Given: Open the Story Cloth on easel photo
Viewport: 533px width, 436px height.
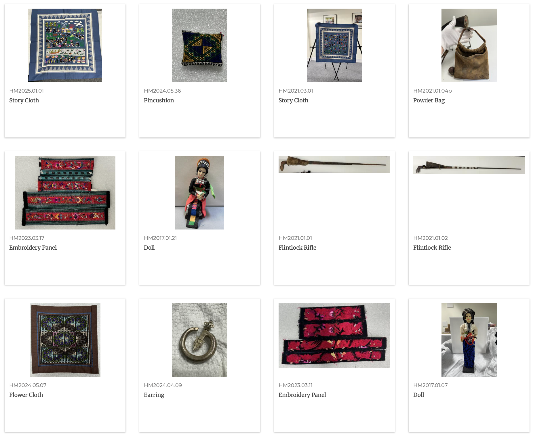Looking at the screenshot, I should (334, 45).
